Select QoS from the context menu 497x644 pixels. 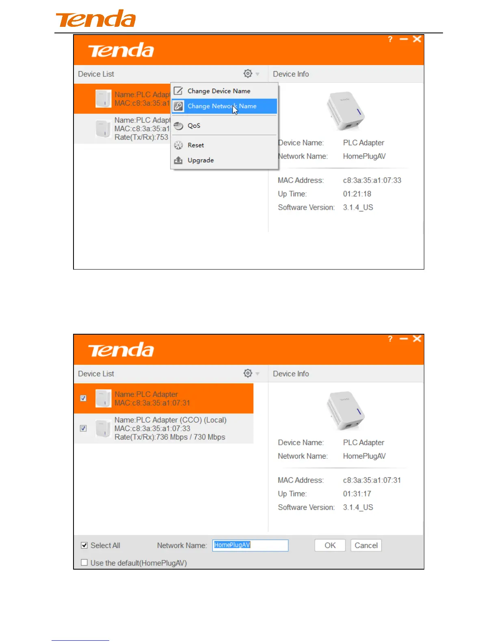[x=224, y=126]
